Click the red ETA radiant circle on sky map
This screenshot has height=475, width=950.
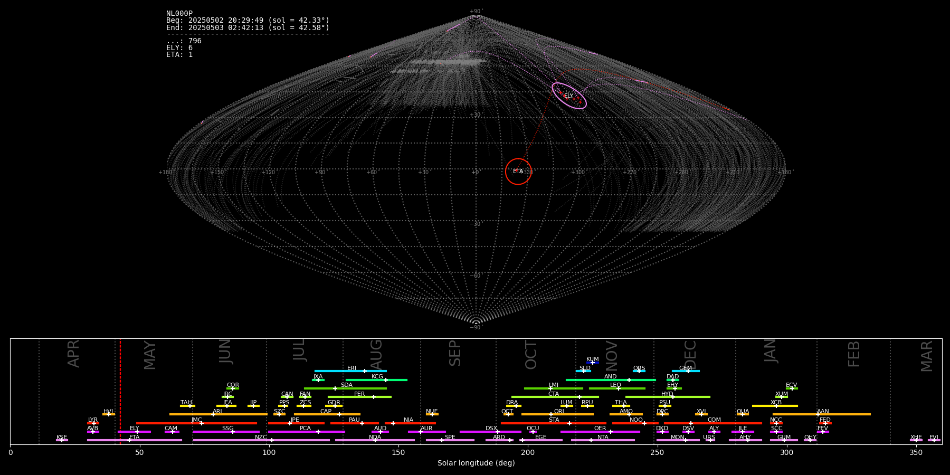click(x=518, y=172)
